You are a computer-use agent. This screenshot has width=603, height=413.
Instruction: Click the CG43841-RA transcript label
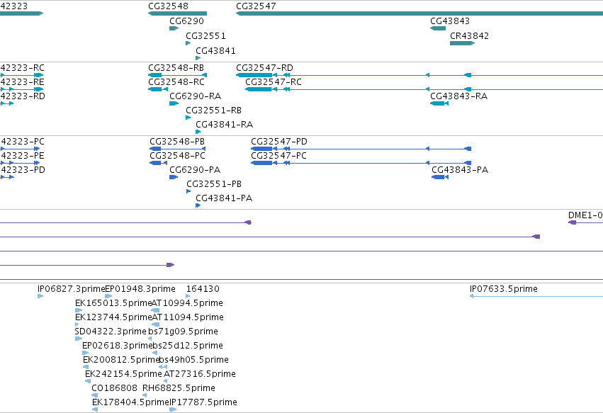coord(224,125)
